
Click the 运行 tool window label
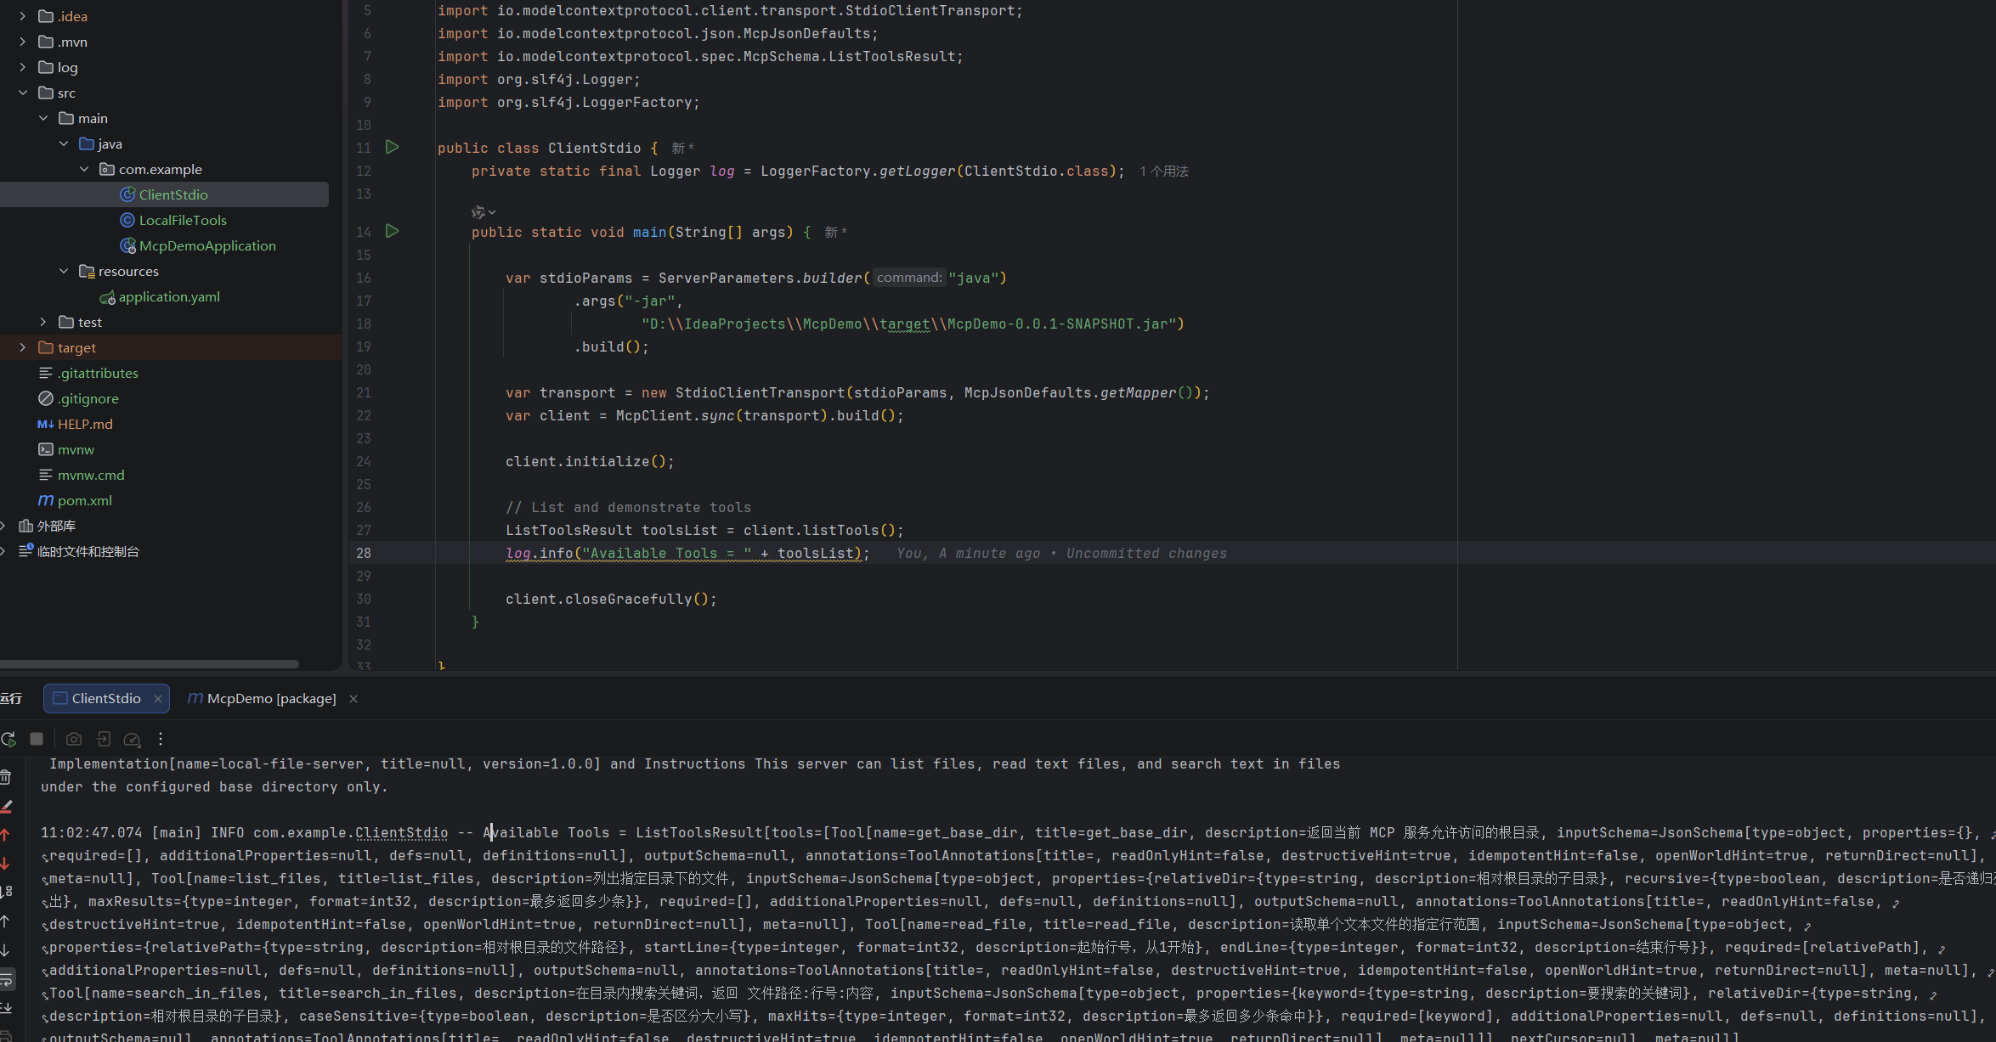coord(11,698)
